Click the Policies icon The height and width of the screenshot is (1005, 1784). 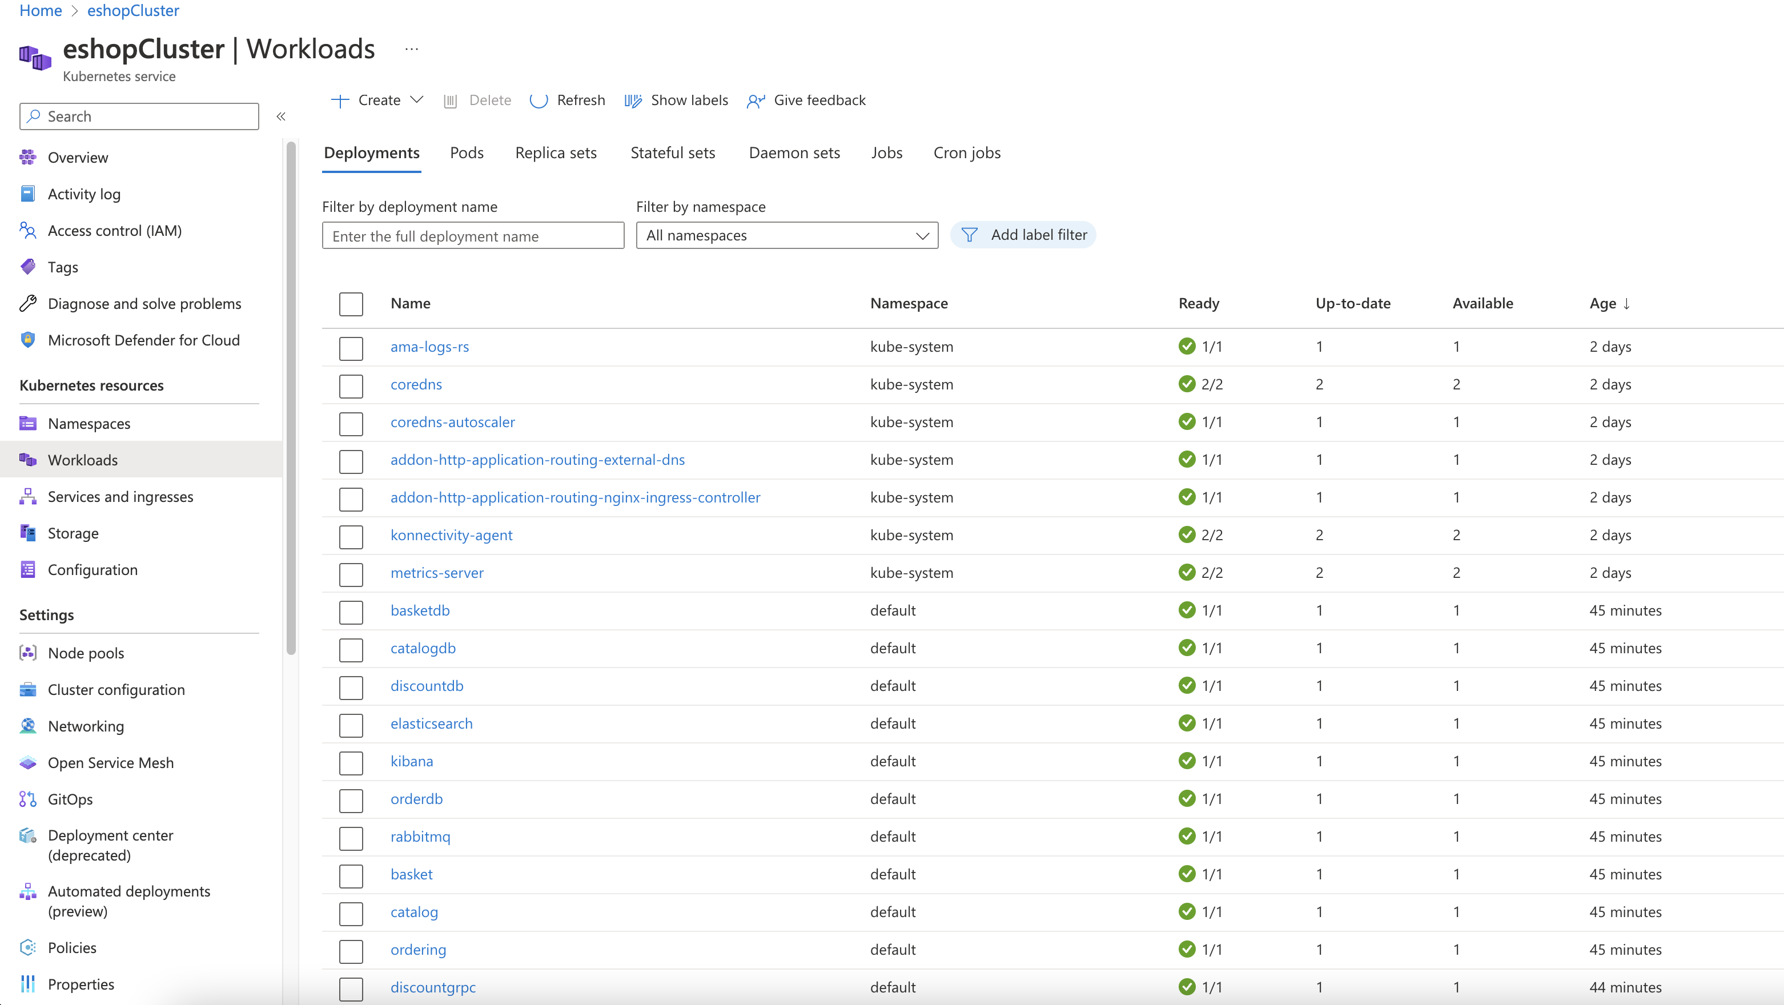[28, 947]
